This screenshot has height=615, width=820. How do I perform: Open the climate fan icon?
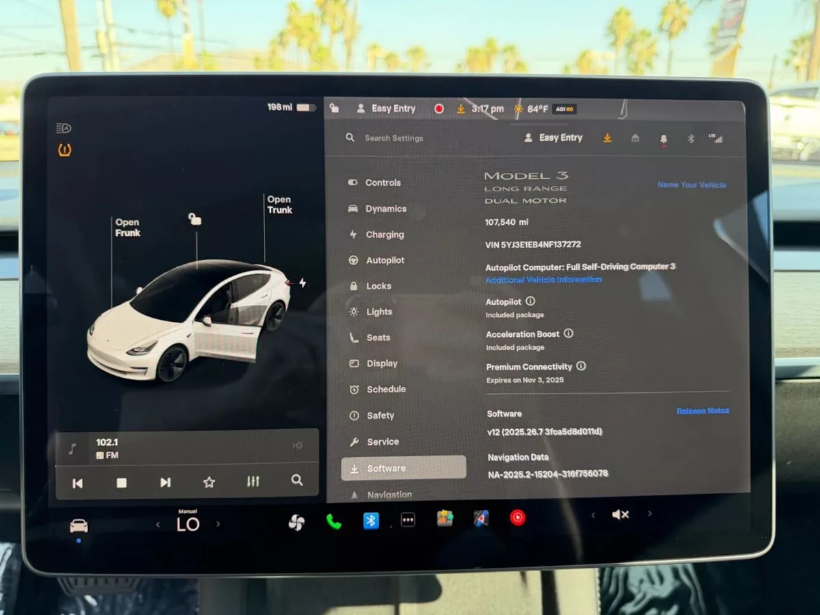click(297, 522)
